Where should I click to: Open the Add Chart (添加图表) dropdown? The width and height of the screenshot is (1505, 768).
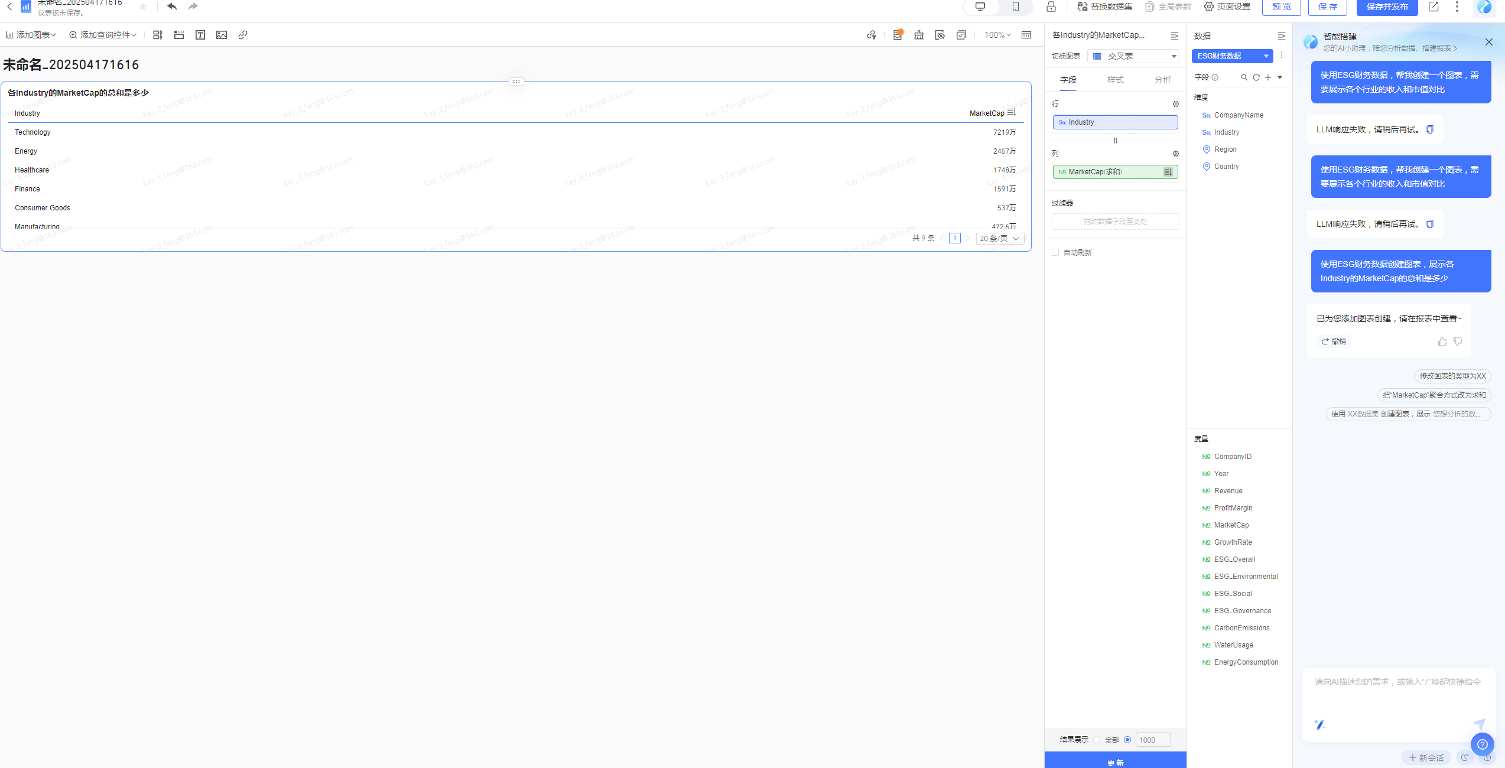point(31,35)
